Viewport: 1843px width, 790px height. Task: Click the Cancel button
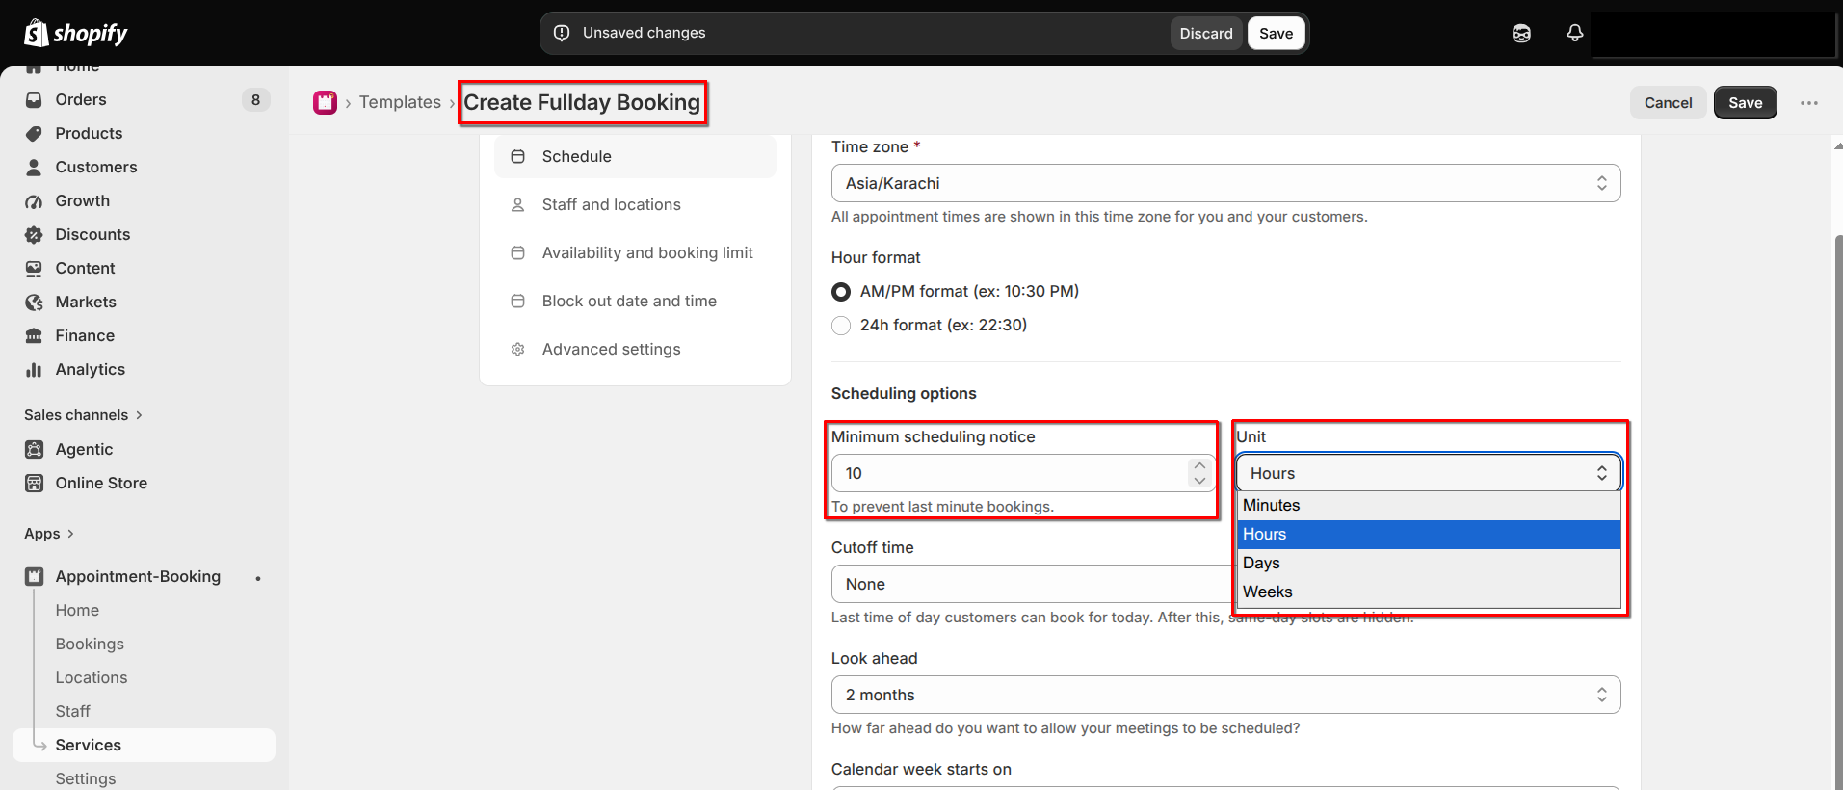1668,102
